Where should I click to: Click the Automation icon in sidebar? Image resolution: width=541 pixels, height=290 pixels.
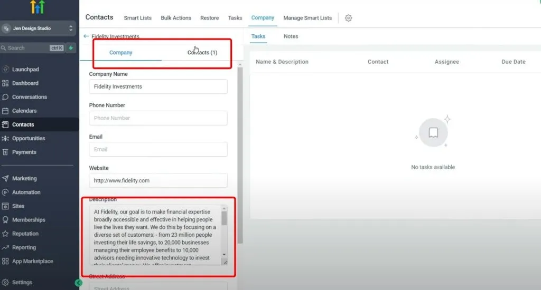point(5,192)
